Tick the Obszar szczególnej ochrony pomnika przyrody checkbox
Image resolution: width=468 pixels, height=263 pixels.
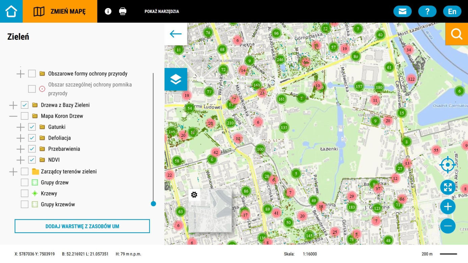(32, 89)
